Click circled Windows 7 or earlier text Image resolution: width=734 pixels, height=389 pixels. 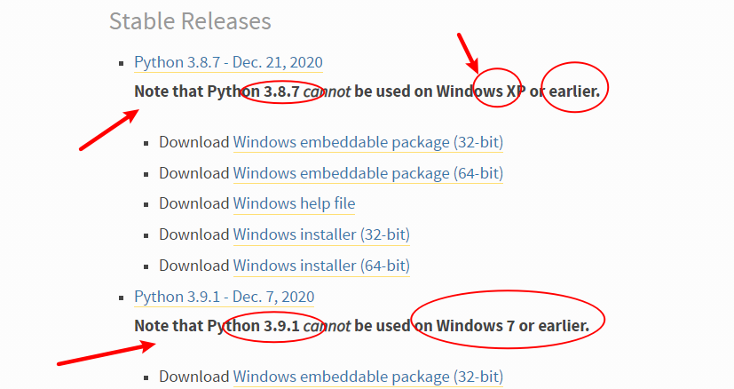pos(513,326)
